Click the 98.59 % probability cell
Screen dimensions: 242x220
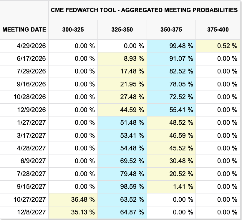point(132,187)
